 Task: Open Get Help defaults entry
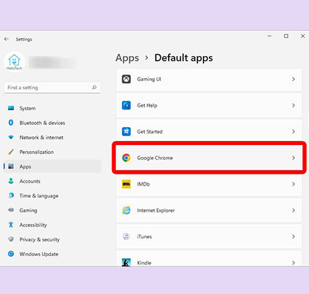pos(209,106)
